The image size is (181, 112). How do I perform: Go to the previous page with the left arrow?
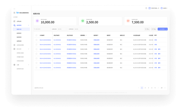[x=138, y=88]
